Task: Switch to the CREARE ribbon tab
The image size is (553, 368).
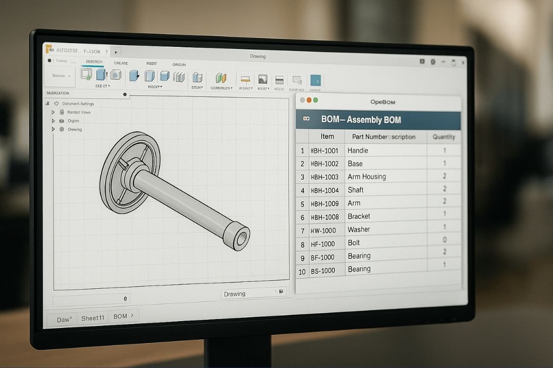Action: (121, 63)
